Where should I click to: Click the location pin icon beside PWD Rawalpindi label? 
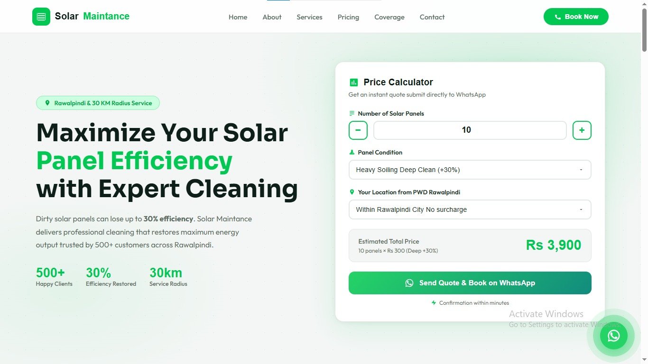tap(352, 192)
